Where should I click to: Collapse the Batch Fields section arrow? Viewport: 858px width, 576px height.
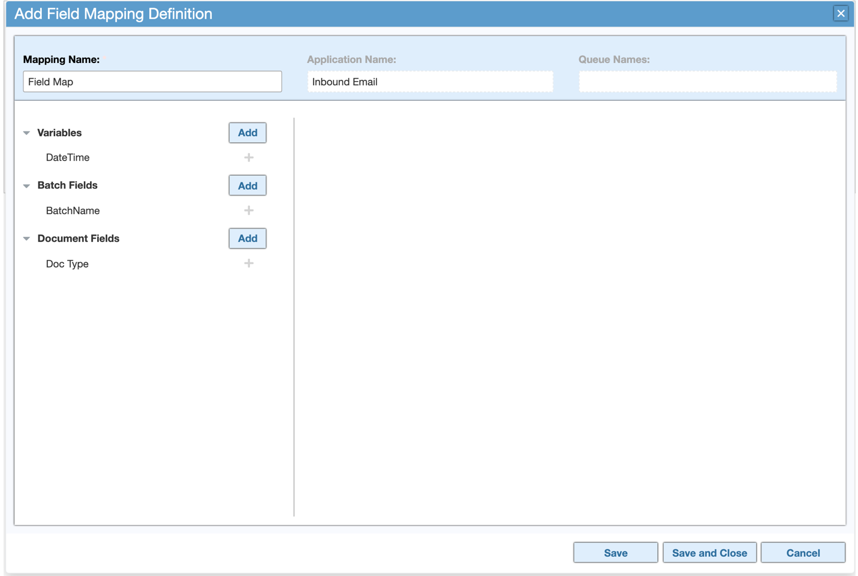click(x=26, y=186)
